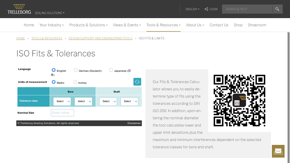The height and width of the screenshot is (163, 290).
Task: Click the login arrow icon
Action: point(206,9)
